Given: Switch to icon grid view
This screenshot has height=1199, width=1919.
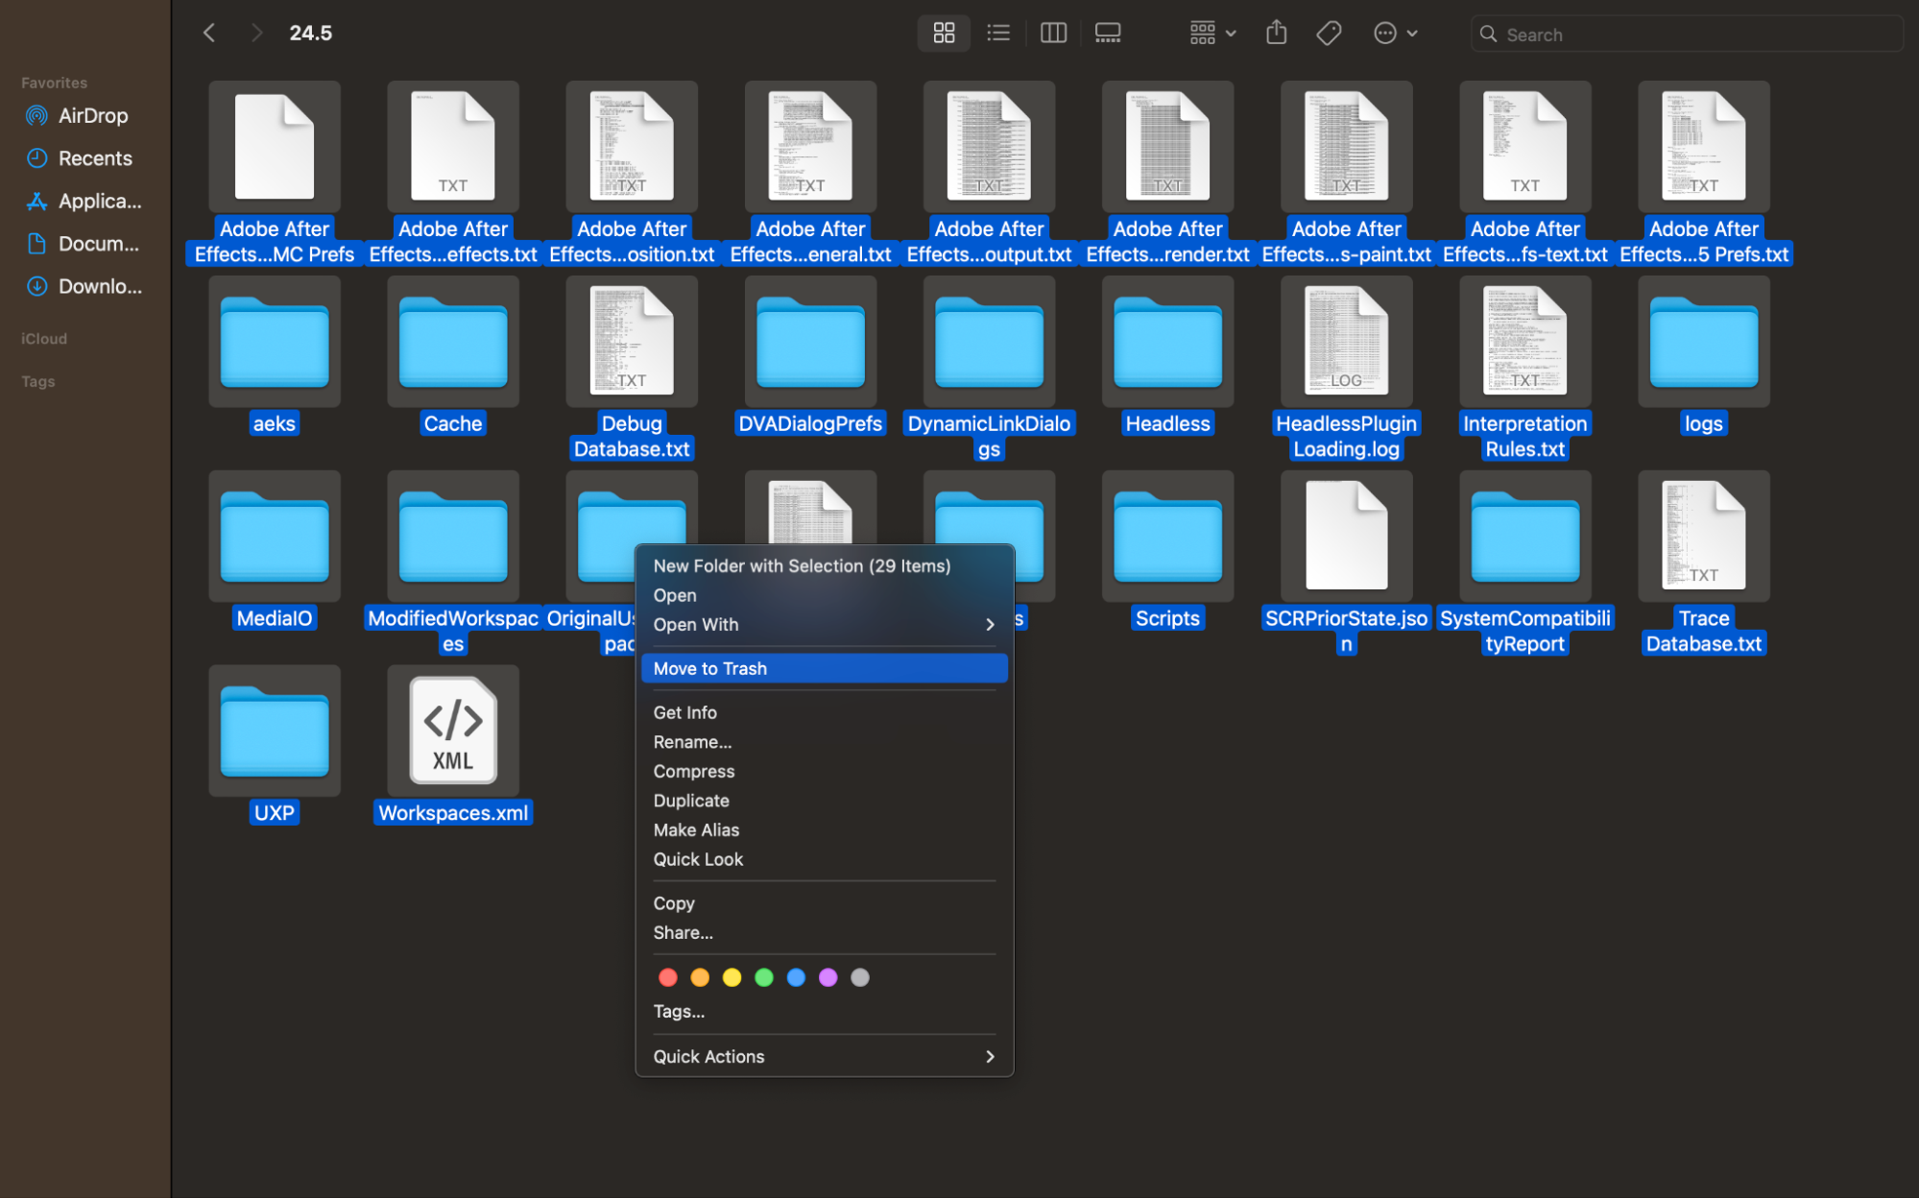Looking at the screenshot, I should [944, 34].
